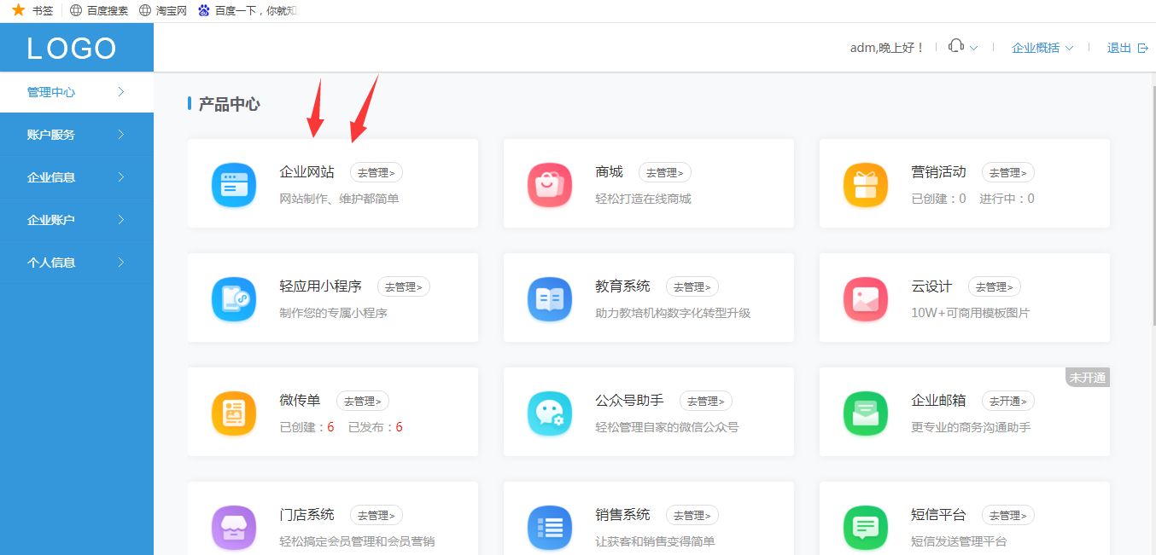Click 去管理 button for 销售系统
The height and width of the screenshot is (555, 1156).
pyautogui.click(x=692, y=515)
